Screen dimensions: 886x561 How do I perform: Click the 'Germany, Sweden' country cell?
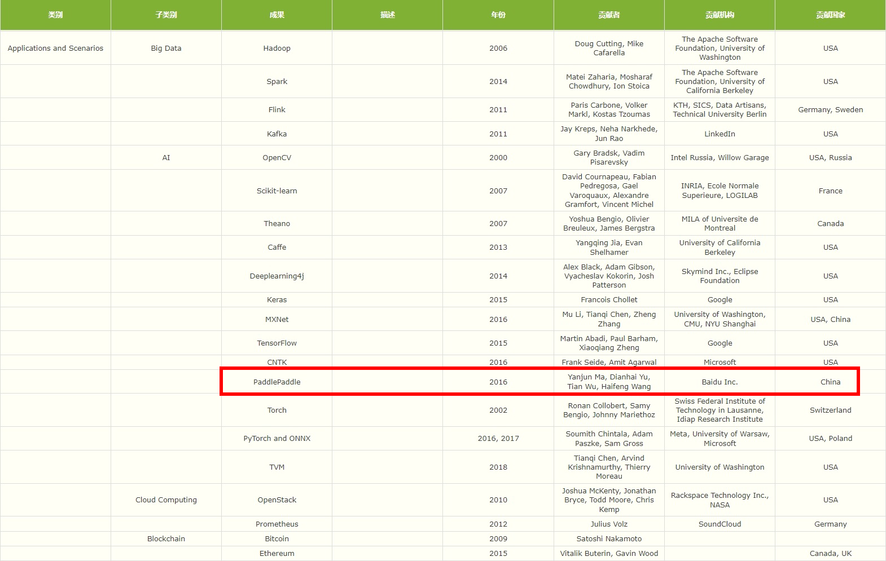click(x=830, y=109)
